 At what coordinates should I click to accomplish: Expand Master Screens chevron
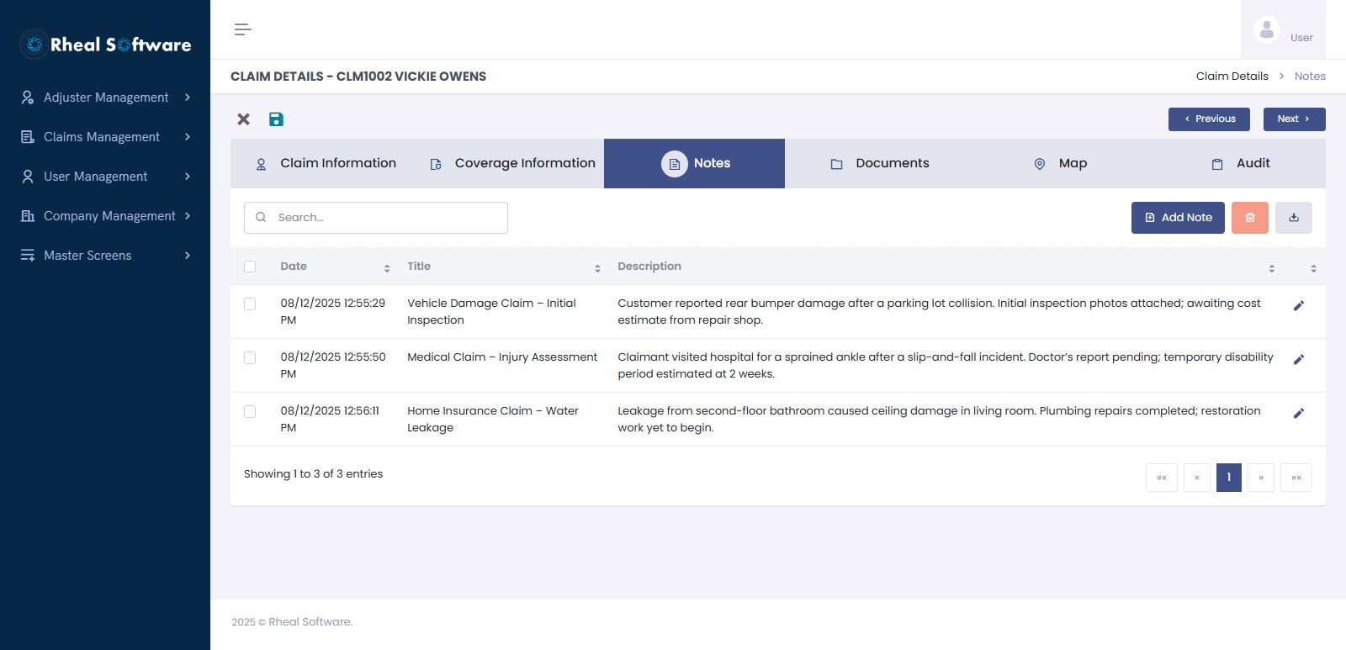[x=188, y=256]
